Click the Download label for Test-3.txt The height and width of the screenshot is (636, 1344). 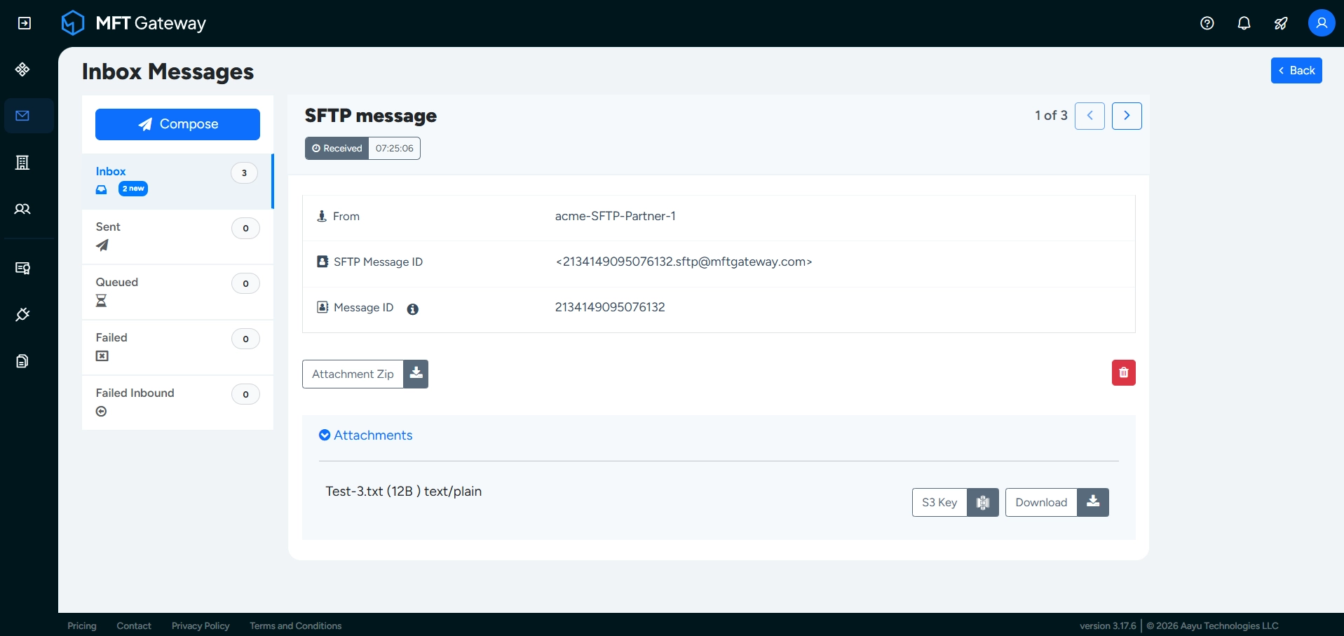(x=1041, y=503)
